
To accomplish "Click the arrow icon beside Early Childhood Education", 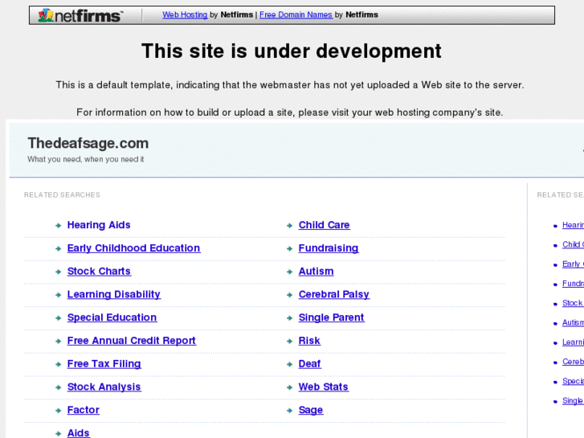I will 58,248.
